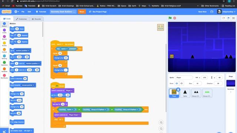The width and height of the screenshot is (237, 133).
Task: Zoom out the code workspace
Action: click(x=161, y=129)
